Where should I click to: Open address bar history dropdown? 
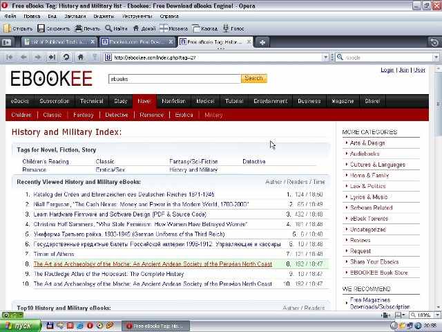(x=325, y=57)
